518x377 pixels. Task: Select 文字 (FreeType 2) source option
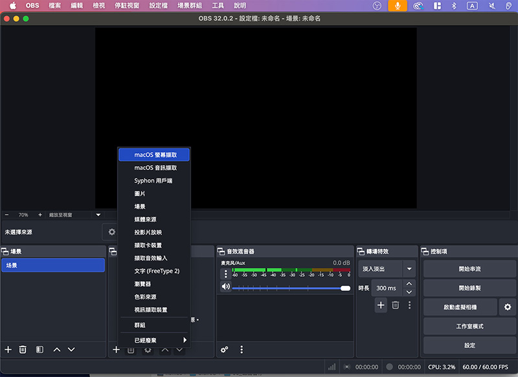157,271
